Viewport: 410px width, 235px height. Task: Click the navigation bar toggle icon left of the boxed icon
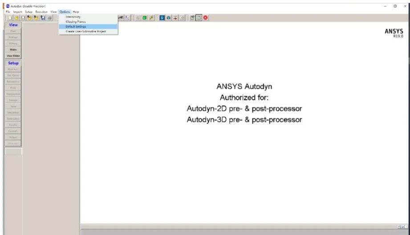(192, 18)
